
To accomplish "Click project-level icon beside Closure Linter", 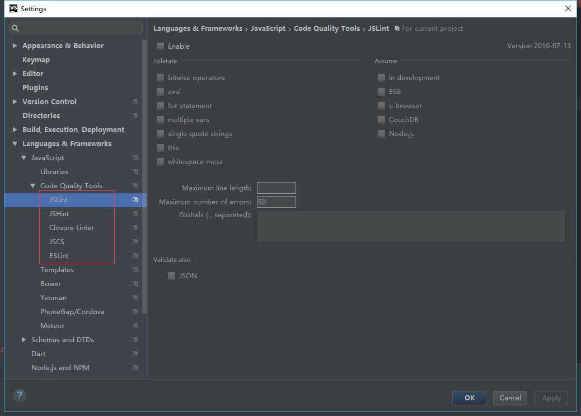I will 135,228.
